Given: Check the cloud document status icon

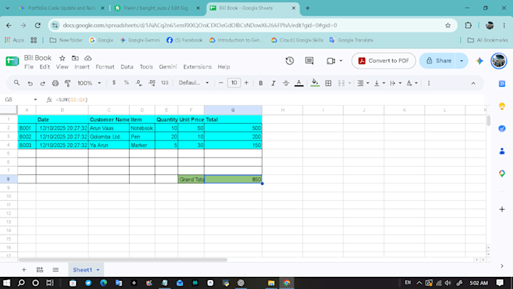Looking at the screenshot, I should [88, 58].
